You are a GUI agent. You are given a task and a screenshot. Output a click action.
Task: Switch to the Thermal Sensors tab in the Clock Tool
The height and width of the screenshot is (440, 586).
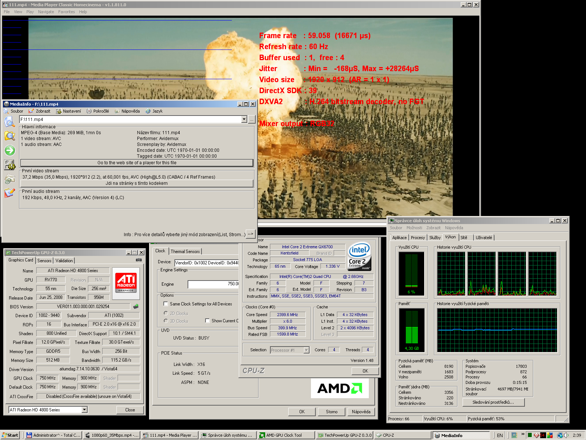[185, 252]
